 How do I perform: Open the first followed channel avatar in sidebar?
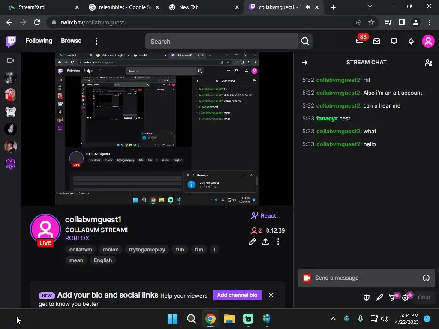(x=11, y=78)
